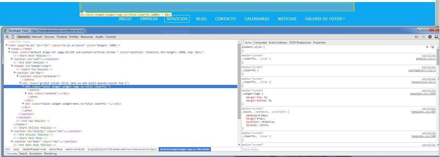
Task: Show the console drawer toolbar icon
Action: (x=424, y=37)
